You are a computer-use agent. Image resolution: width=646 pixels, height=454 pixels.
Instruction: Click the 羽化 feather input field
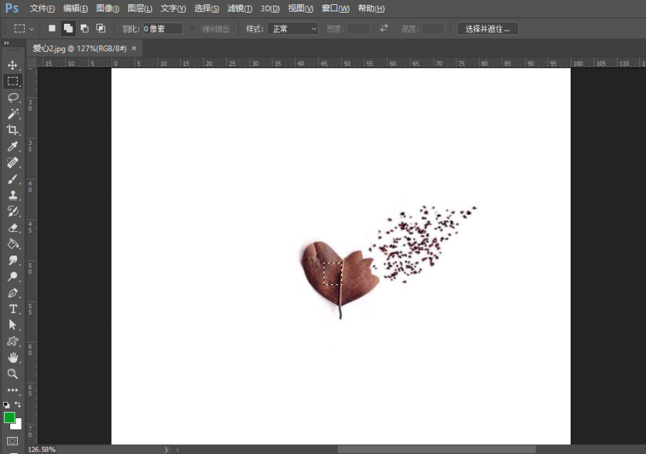[161, 28]
